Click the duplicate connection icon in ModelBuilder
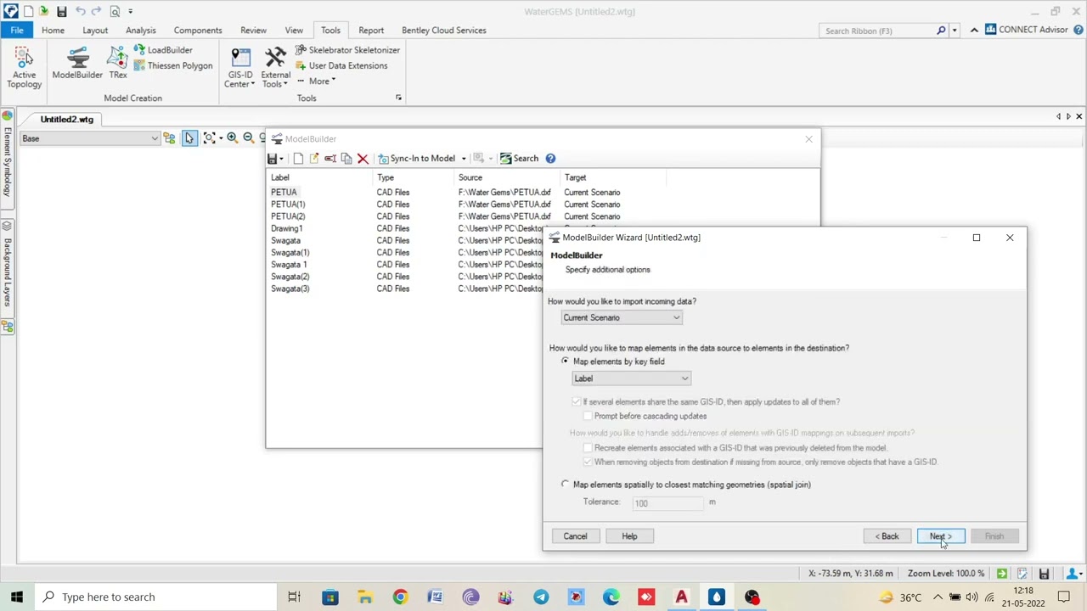1087x611 pixels. pos(346,159)
